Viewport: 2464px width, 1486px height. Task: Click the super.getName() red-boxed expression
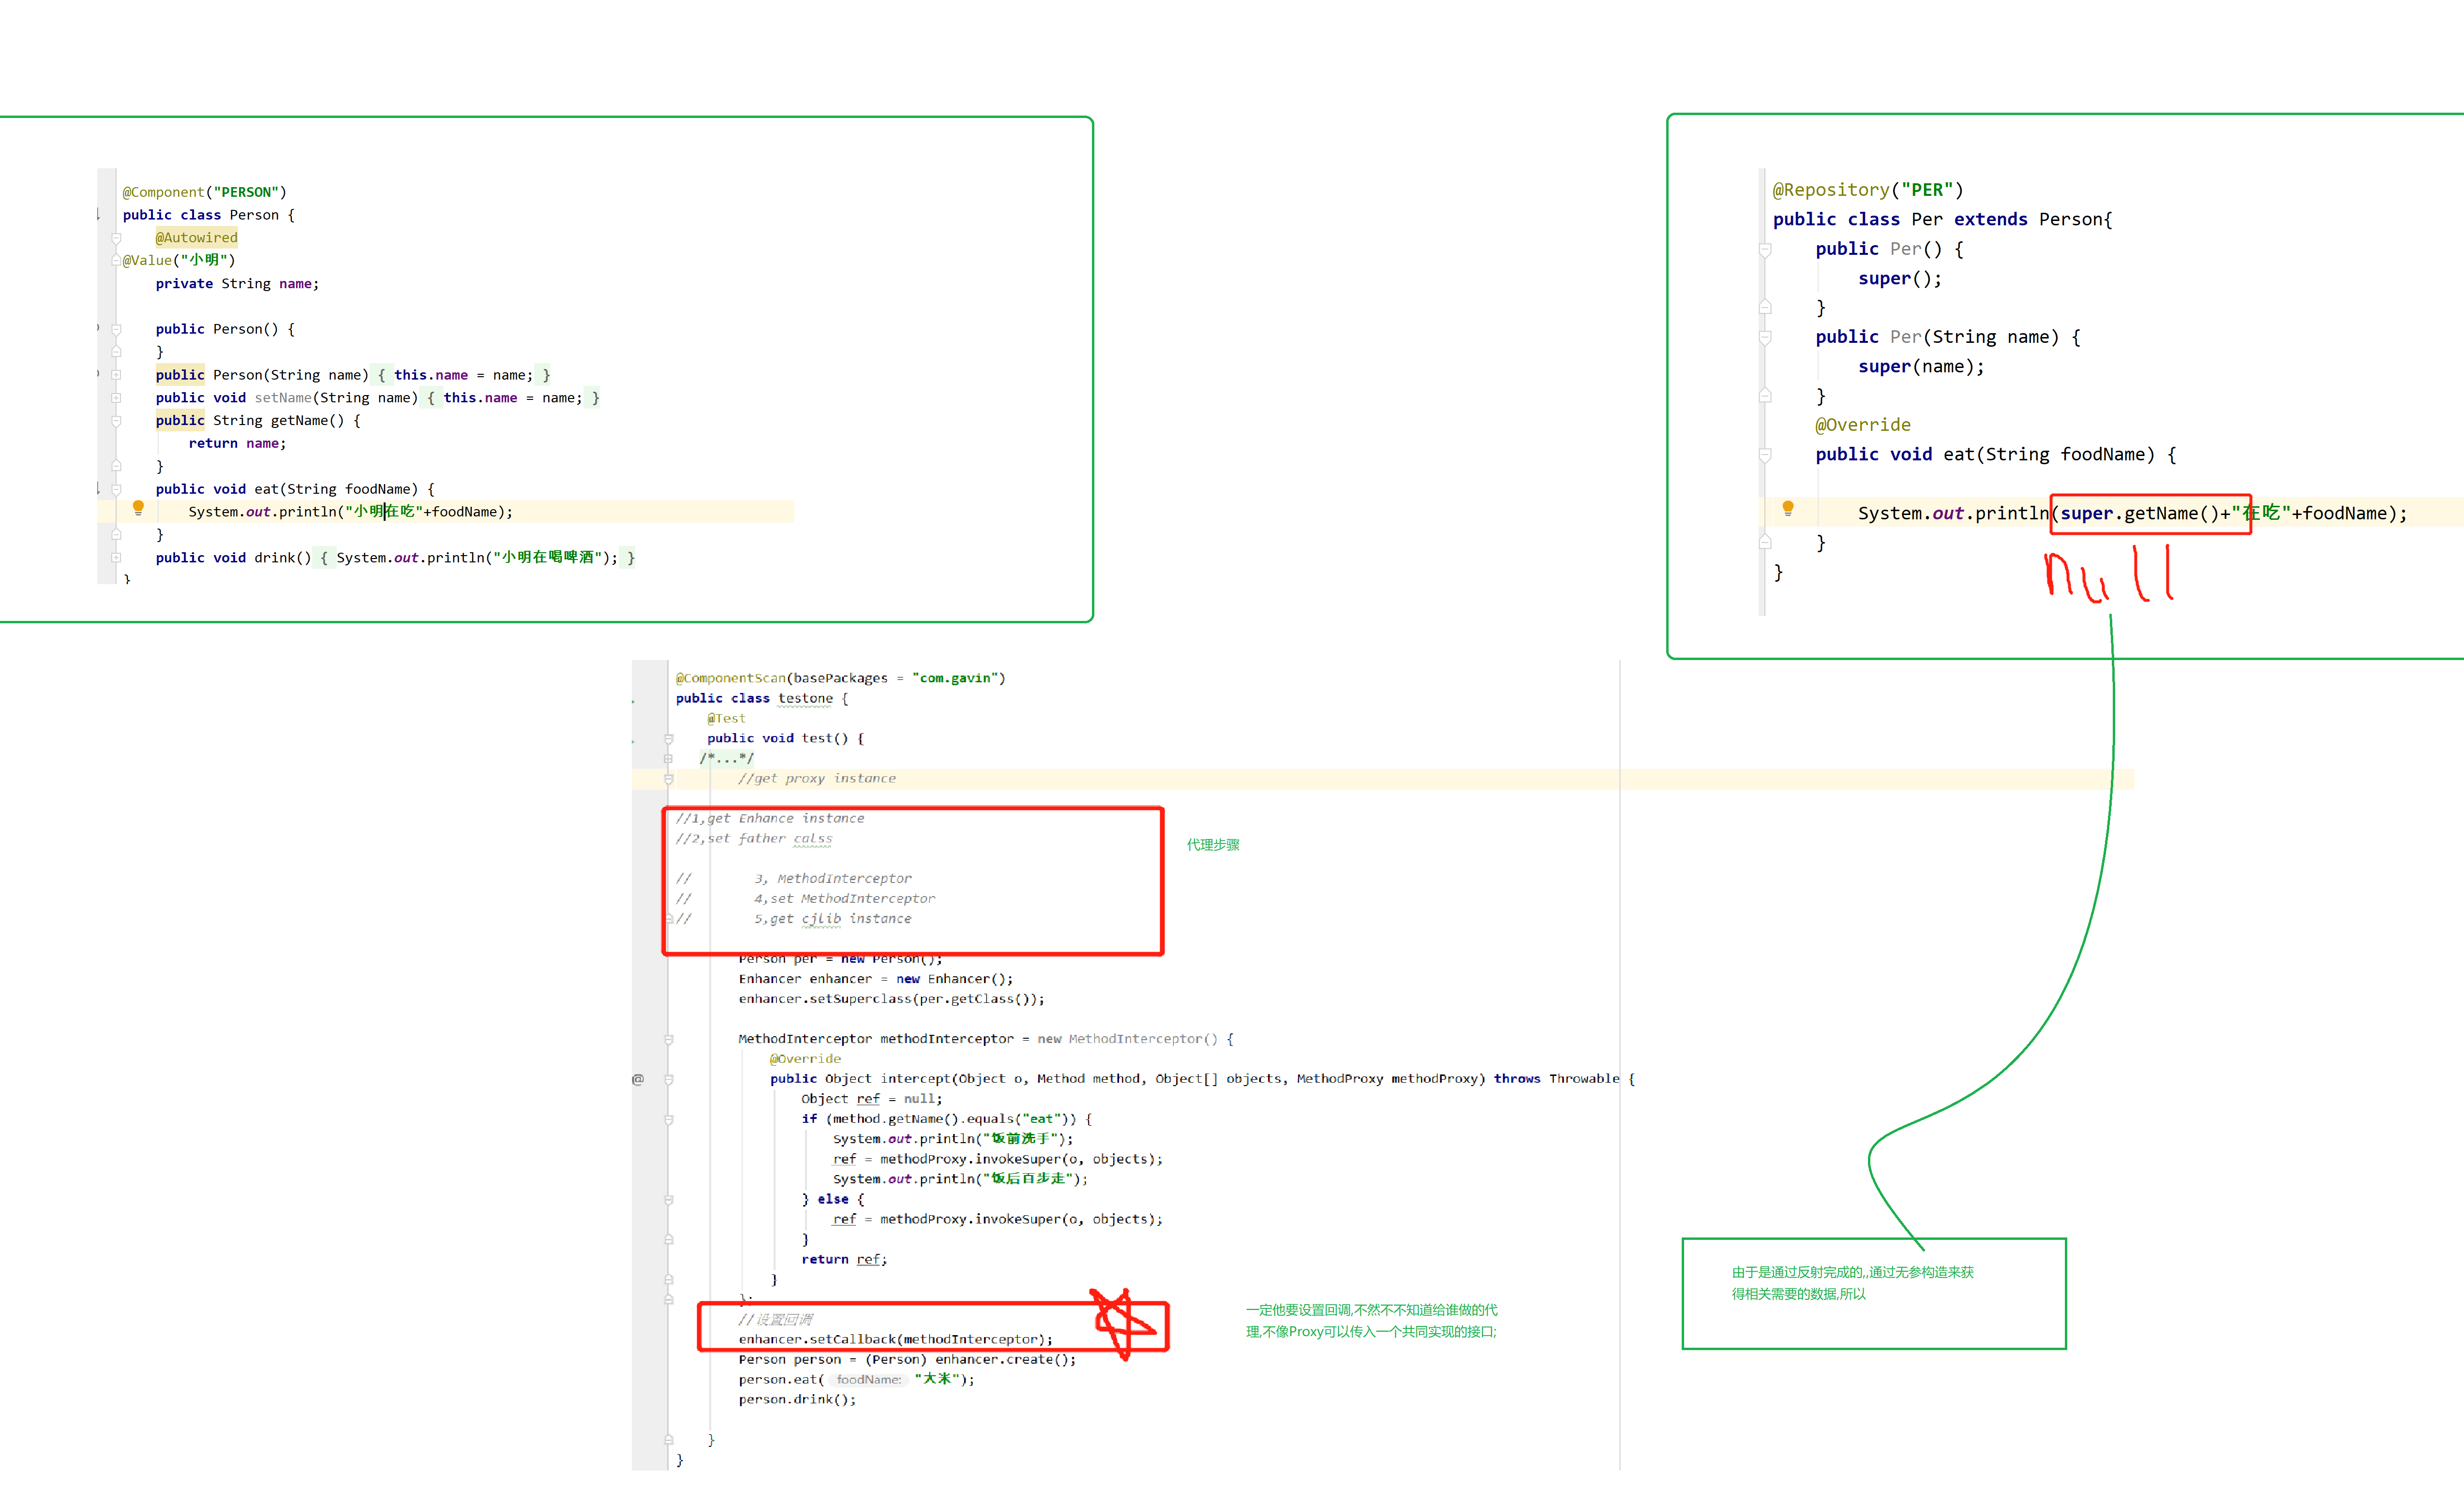point(2139,514)
